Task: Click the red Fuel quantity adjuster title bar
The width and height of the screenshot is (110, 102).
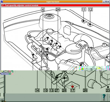Action: 55,5
